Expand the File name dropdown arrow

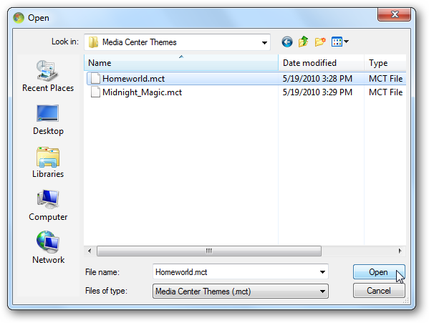click(322, 272)
